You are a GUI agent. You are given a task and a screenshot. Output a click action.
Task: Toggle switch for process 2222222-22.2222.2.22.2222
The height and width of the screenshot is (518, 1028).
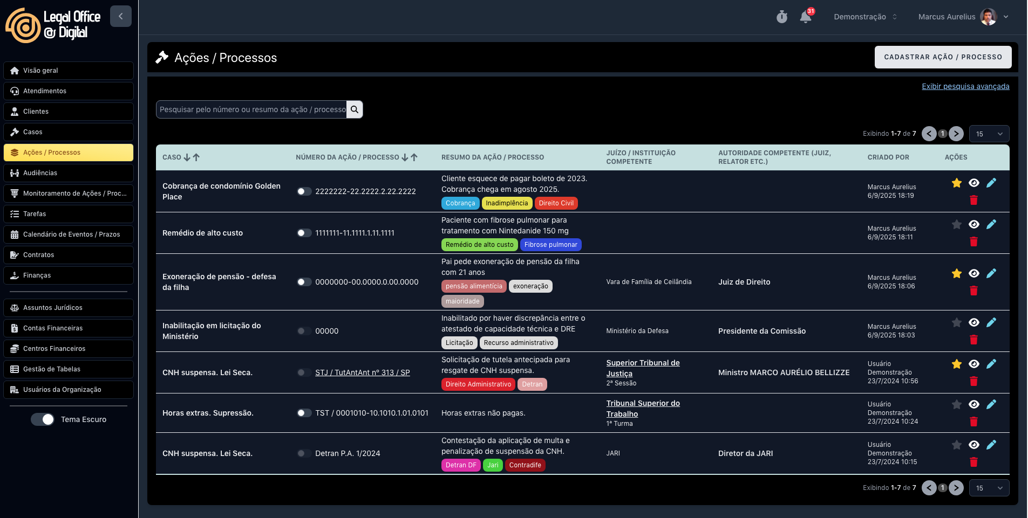[x=304, y=191]
